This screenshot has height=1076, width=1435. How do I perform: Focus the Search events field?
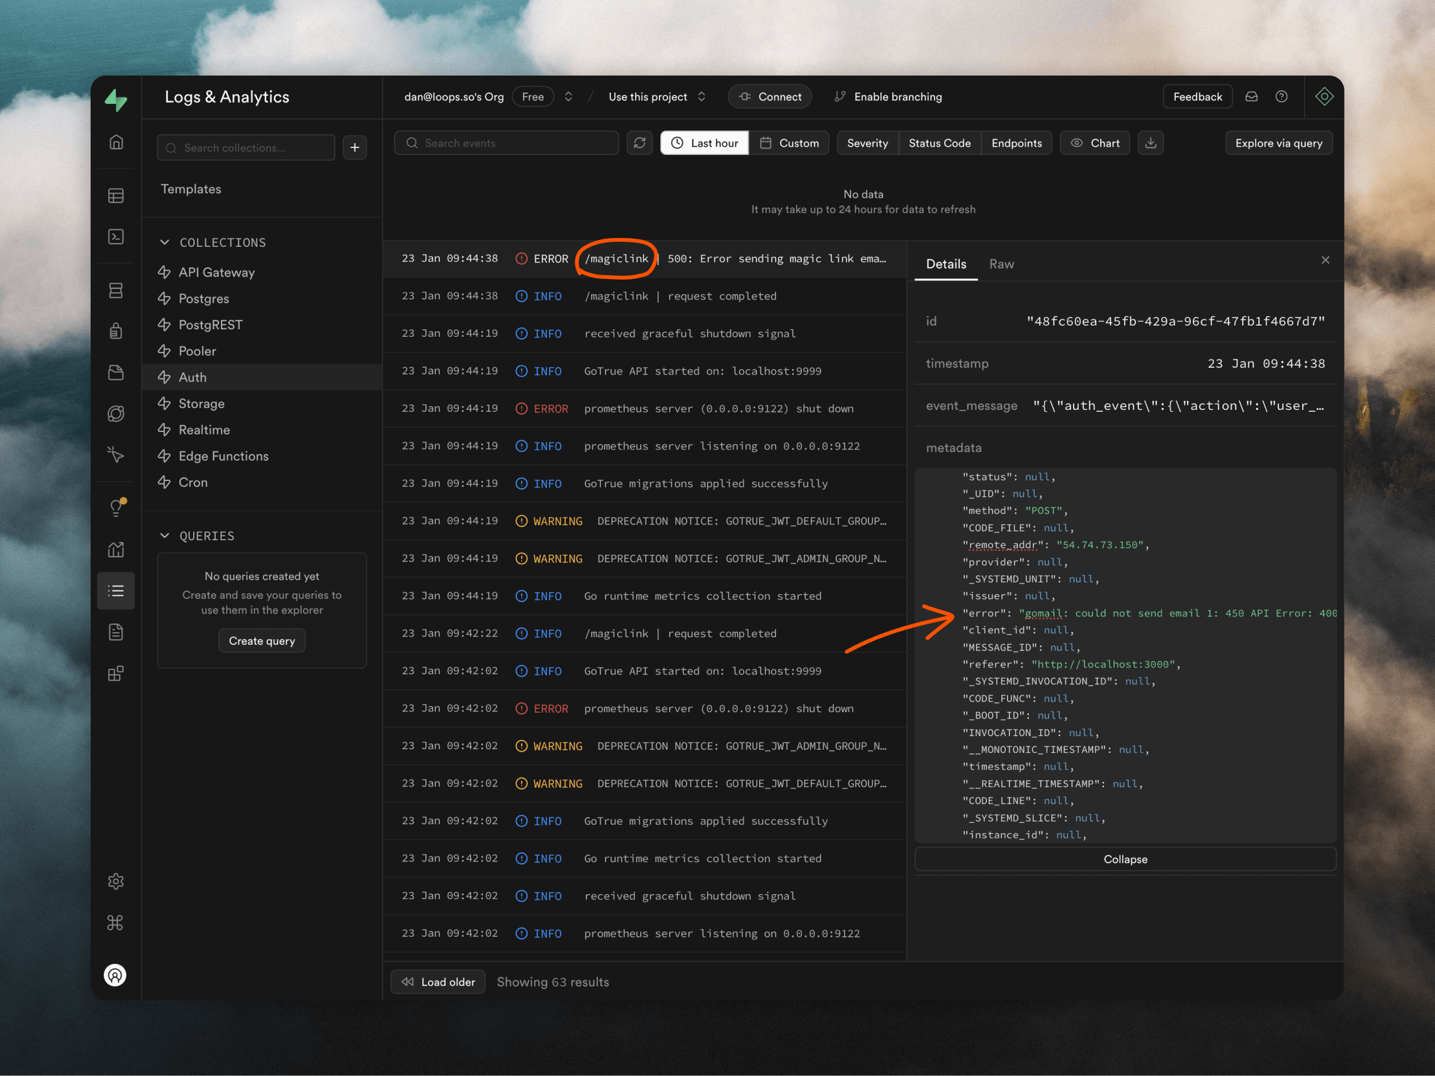tap(506, 143)
